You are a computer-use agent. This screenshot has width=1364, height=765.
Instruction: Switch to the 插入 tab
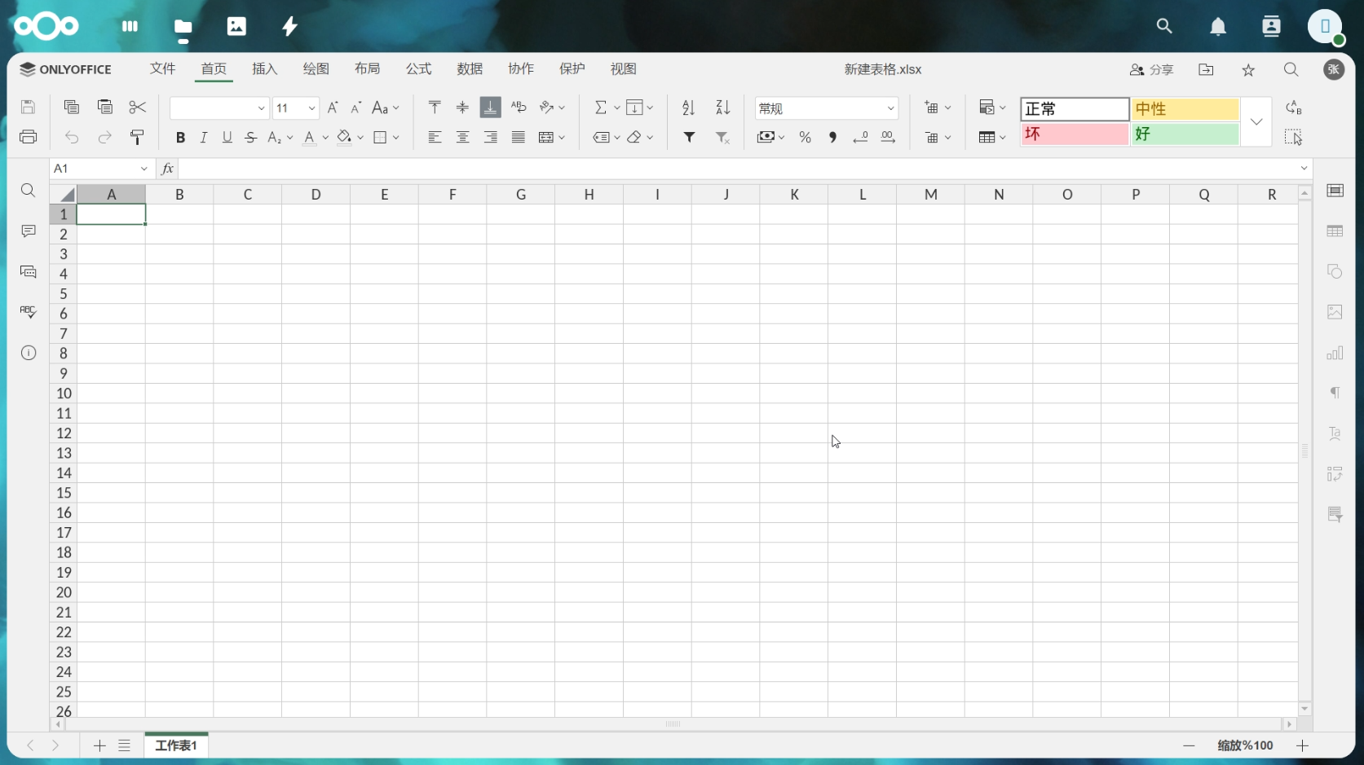(265, 69)
